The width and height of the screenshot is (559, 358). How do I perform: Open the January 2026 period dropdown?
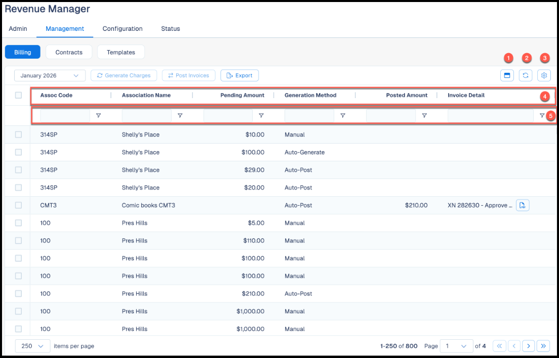pyautogui.click(x=50, y=75)
